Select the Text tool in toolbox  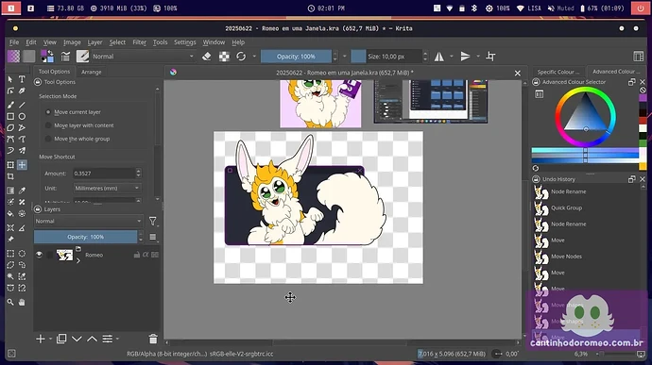point(22,79)
